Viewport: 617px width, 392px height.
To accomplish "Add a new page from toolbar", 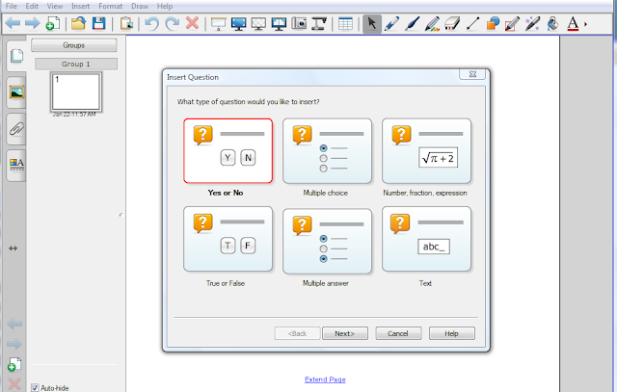I will coord(53,23).
